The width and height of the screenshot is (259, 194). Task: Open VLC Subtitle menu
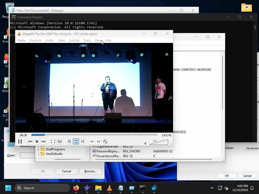tap(74, 40)
